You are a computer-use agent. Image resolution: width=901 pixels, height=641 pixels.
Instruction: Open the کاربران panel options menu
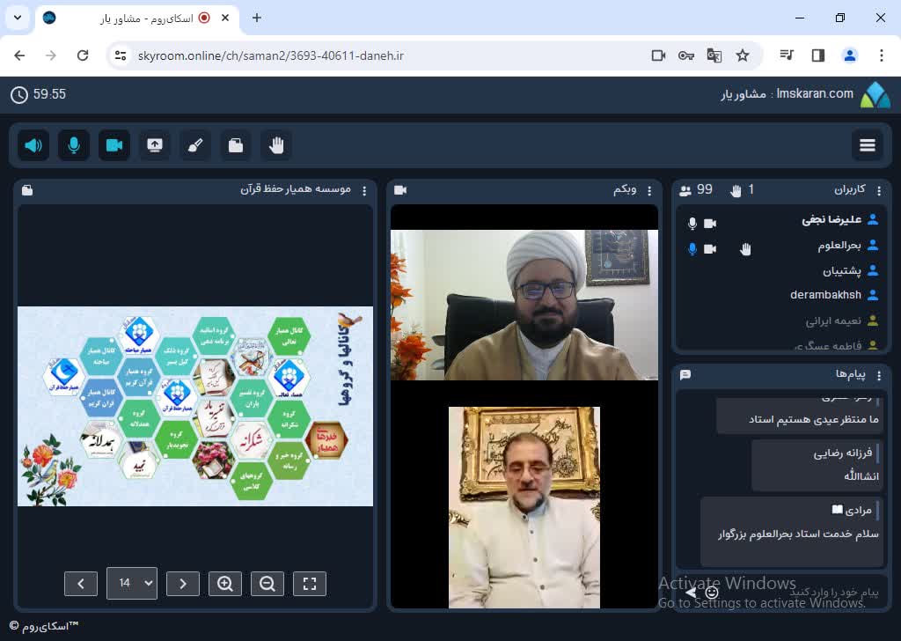point(879,190)
